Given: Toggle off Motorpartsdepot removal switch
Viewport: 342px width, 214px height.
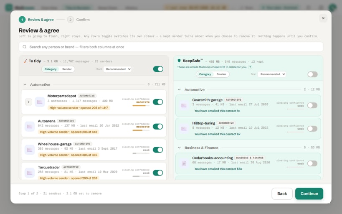Looking at the screenshot, I should click(158, 102).
